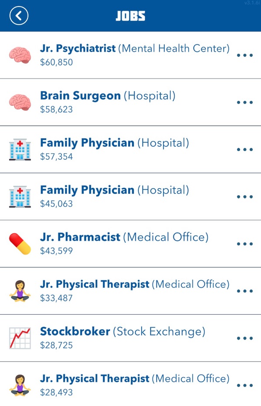The image size is (261, 406).
Task: Open options dots for $45,063 Family Physician
Action: point(245,197)
